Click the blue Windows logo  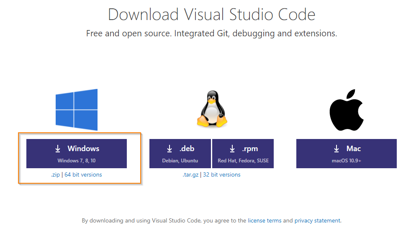77,109
